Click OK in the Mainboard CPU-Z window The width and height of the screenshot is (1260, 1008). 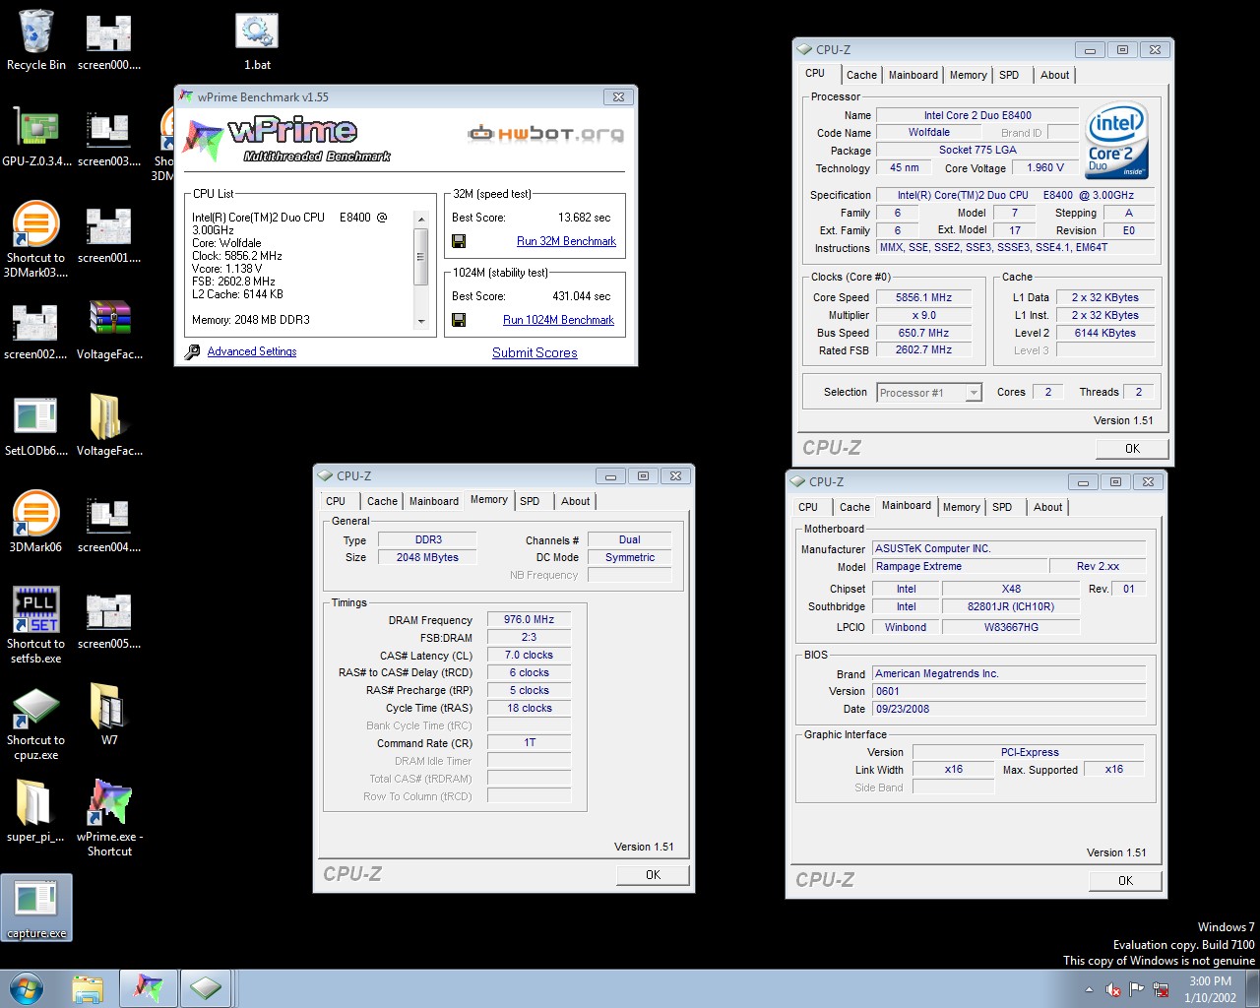point(1125,881)
